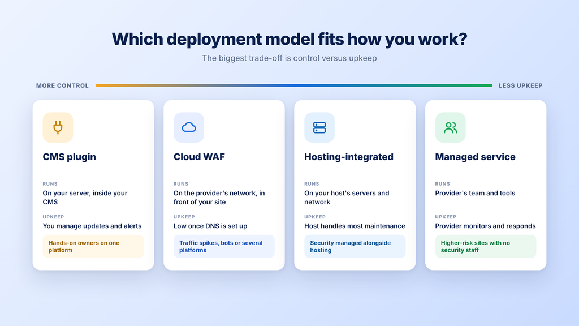Click RUNS label in Managed service card
The height and width of the screenshot is (326, 579).
[x=442, y=184]
